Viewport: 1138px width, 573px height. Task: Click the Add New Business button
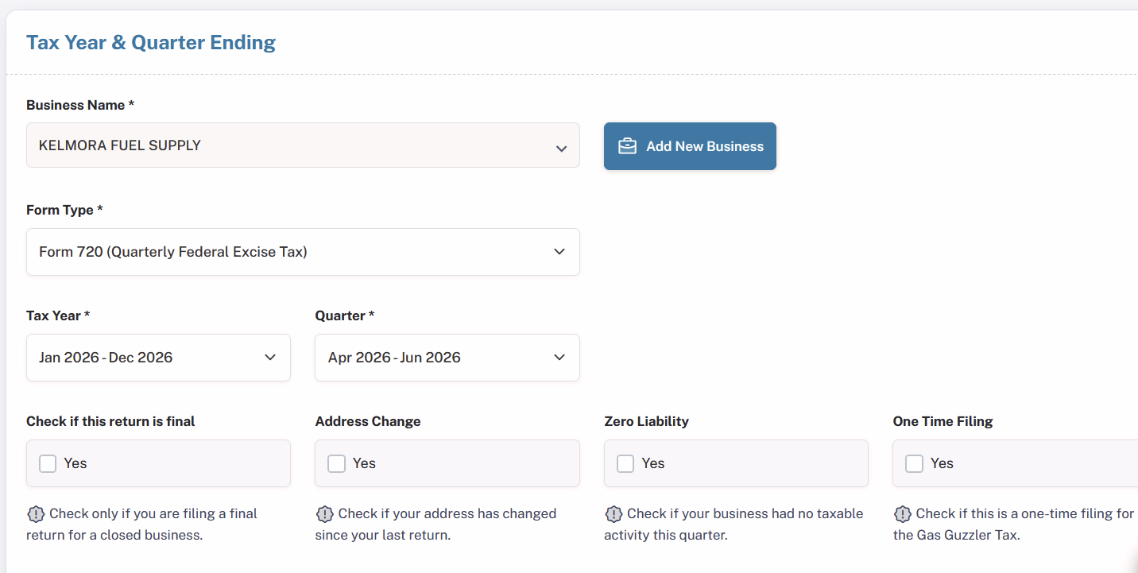(x=690, y=146)
